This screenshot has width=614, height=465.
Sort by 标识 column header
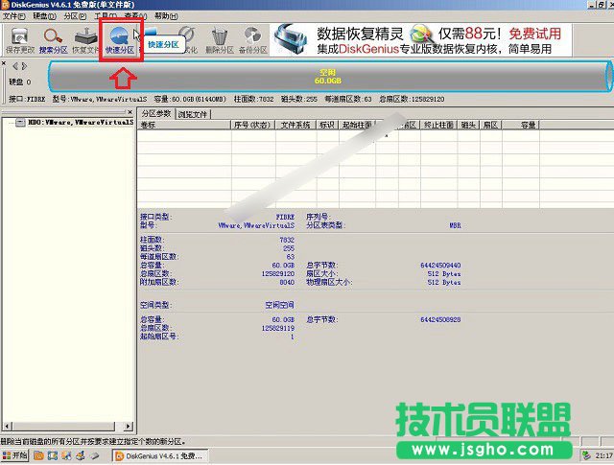[327, 125]
